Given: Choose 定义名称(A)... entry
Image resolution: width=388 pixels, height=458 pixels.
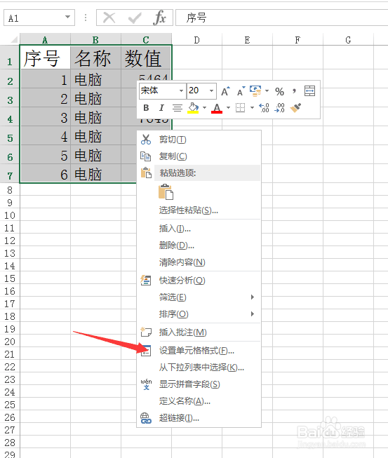Looking at the screenshot, I should point(199,401).
